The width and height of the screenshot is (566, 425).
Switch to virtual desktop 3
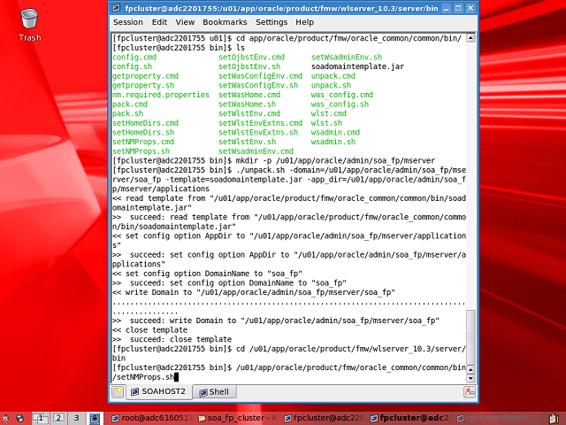point(77,419)
